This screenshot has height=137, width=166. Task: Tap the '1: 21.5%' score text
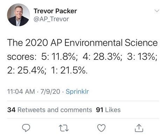(x=69, y=70)
